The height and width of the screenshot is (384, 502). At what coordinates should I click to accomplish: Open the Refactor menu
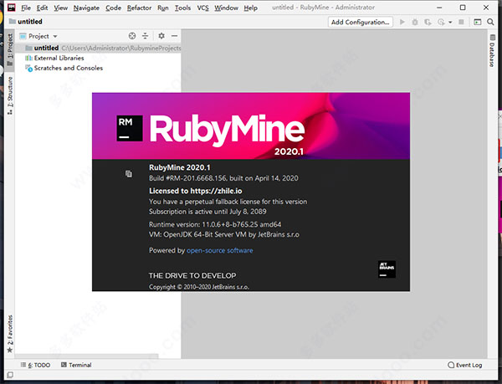[139, 8]
